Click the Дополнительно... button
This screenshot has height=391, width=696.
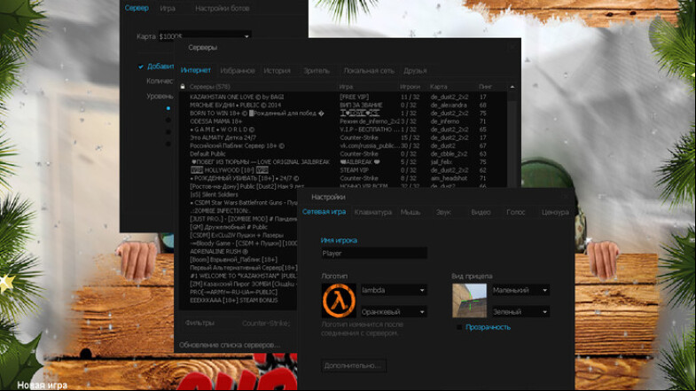point(354,365)
